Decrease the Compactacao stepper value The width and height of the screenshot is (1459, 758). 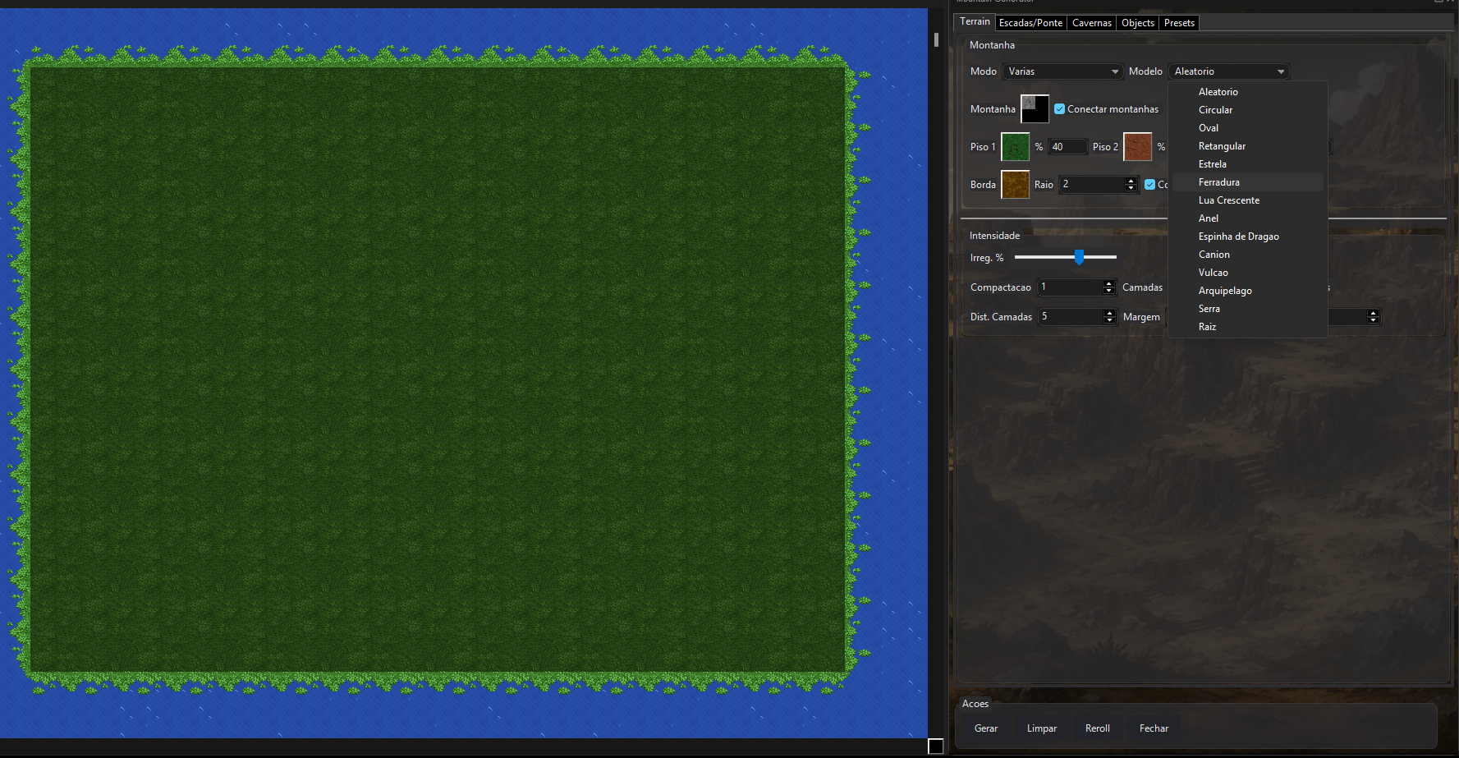pos(1109,292)
